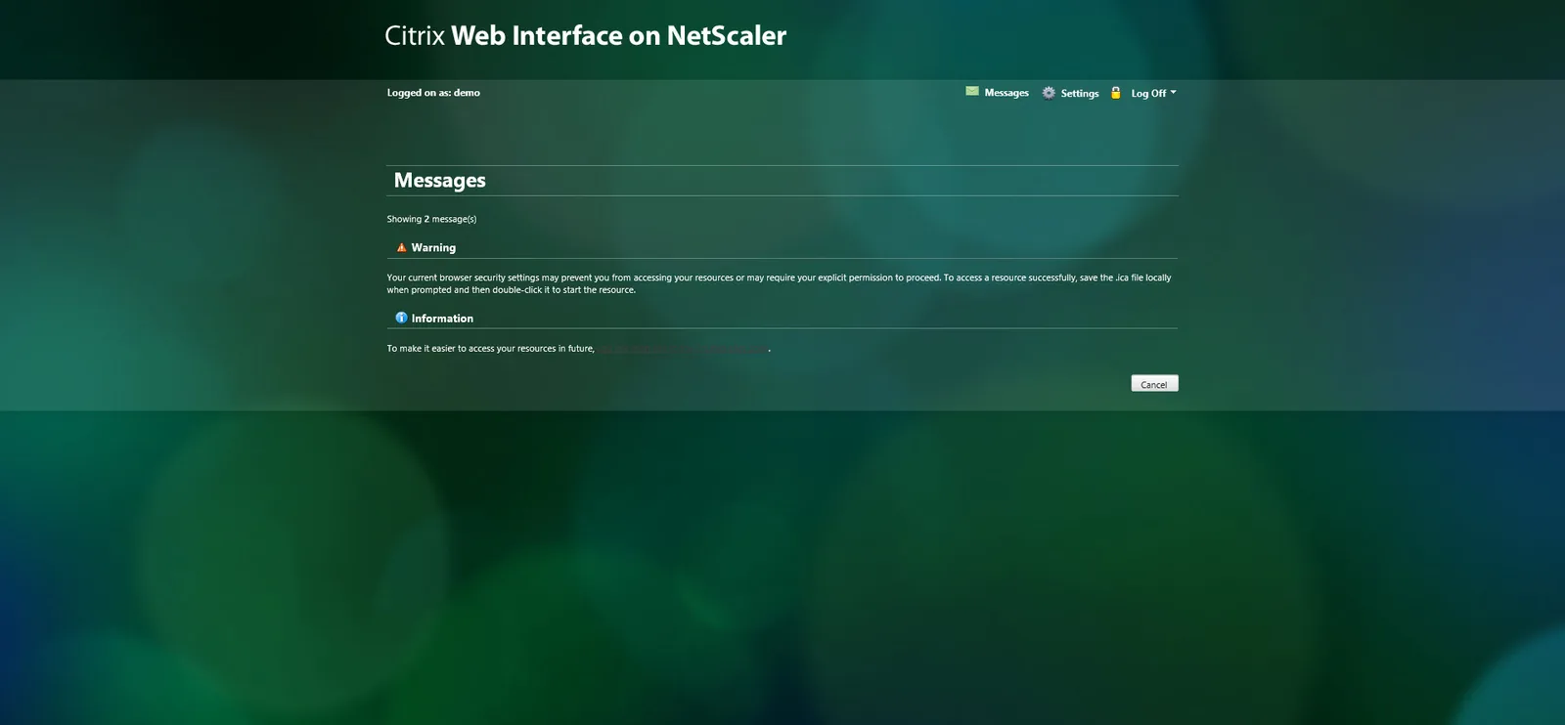The width and height of the screenshot is (1565, 725).
Task: Click the 'Information' section heading
Action: [x=442, y=319]
